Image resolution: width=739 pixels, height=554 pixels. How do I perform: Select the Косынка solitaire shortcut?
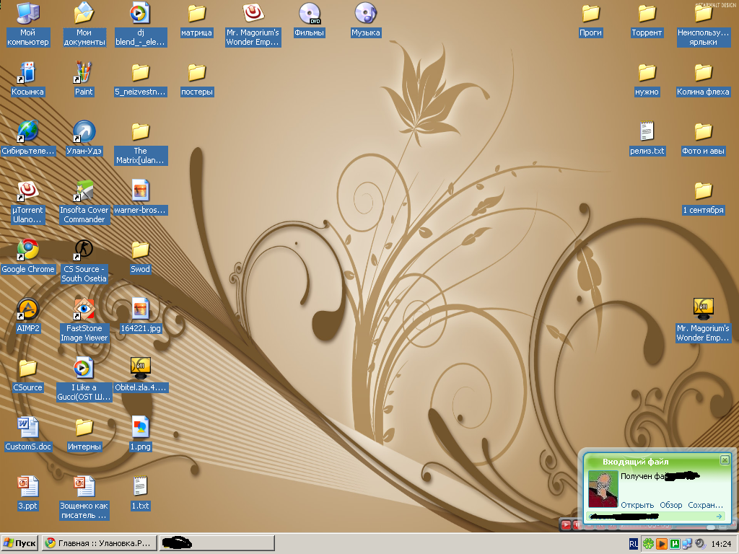click(x=27, y=73)
